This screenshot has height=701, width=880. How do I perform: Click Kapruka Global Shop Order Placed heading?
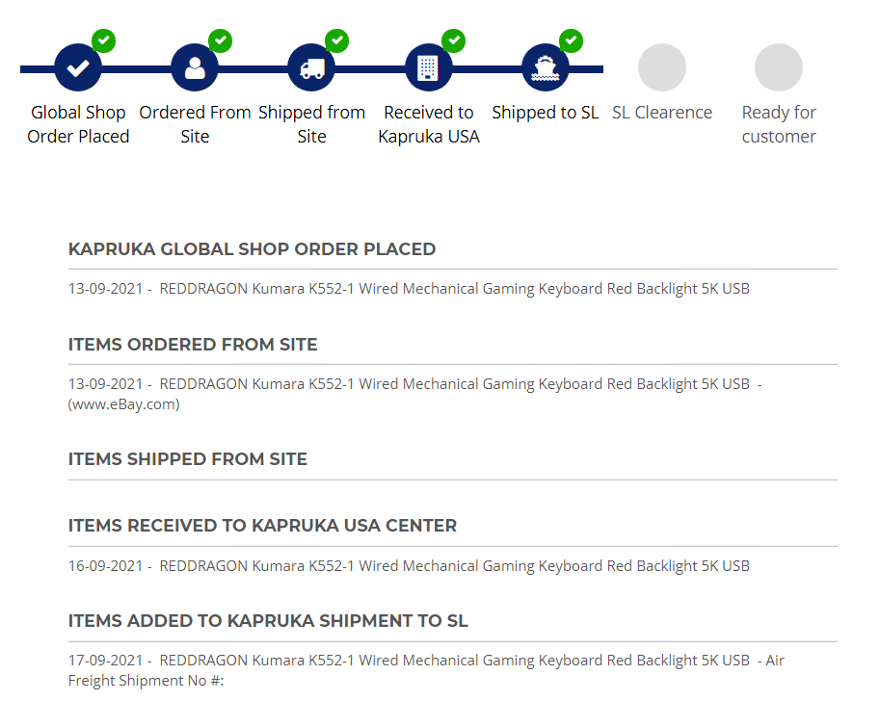252,249
